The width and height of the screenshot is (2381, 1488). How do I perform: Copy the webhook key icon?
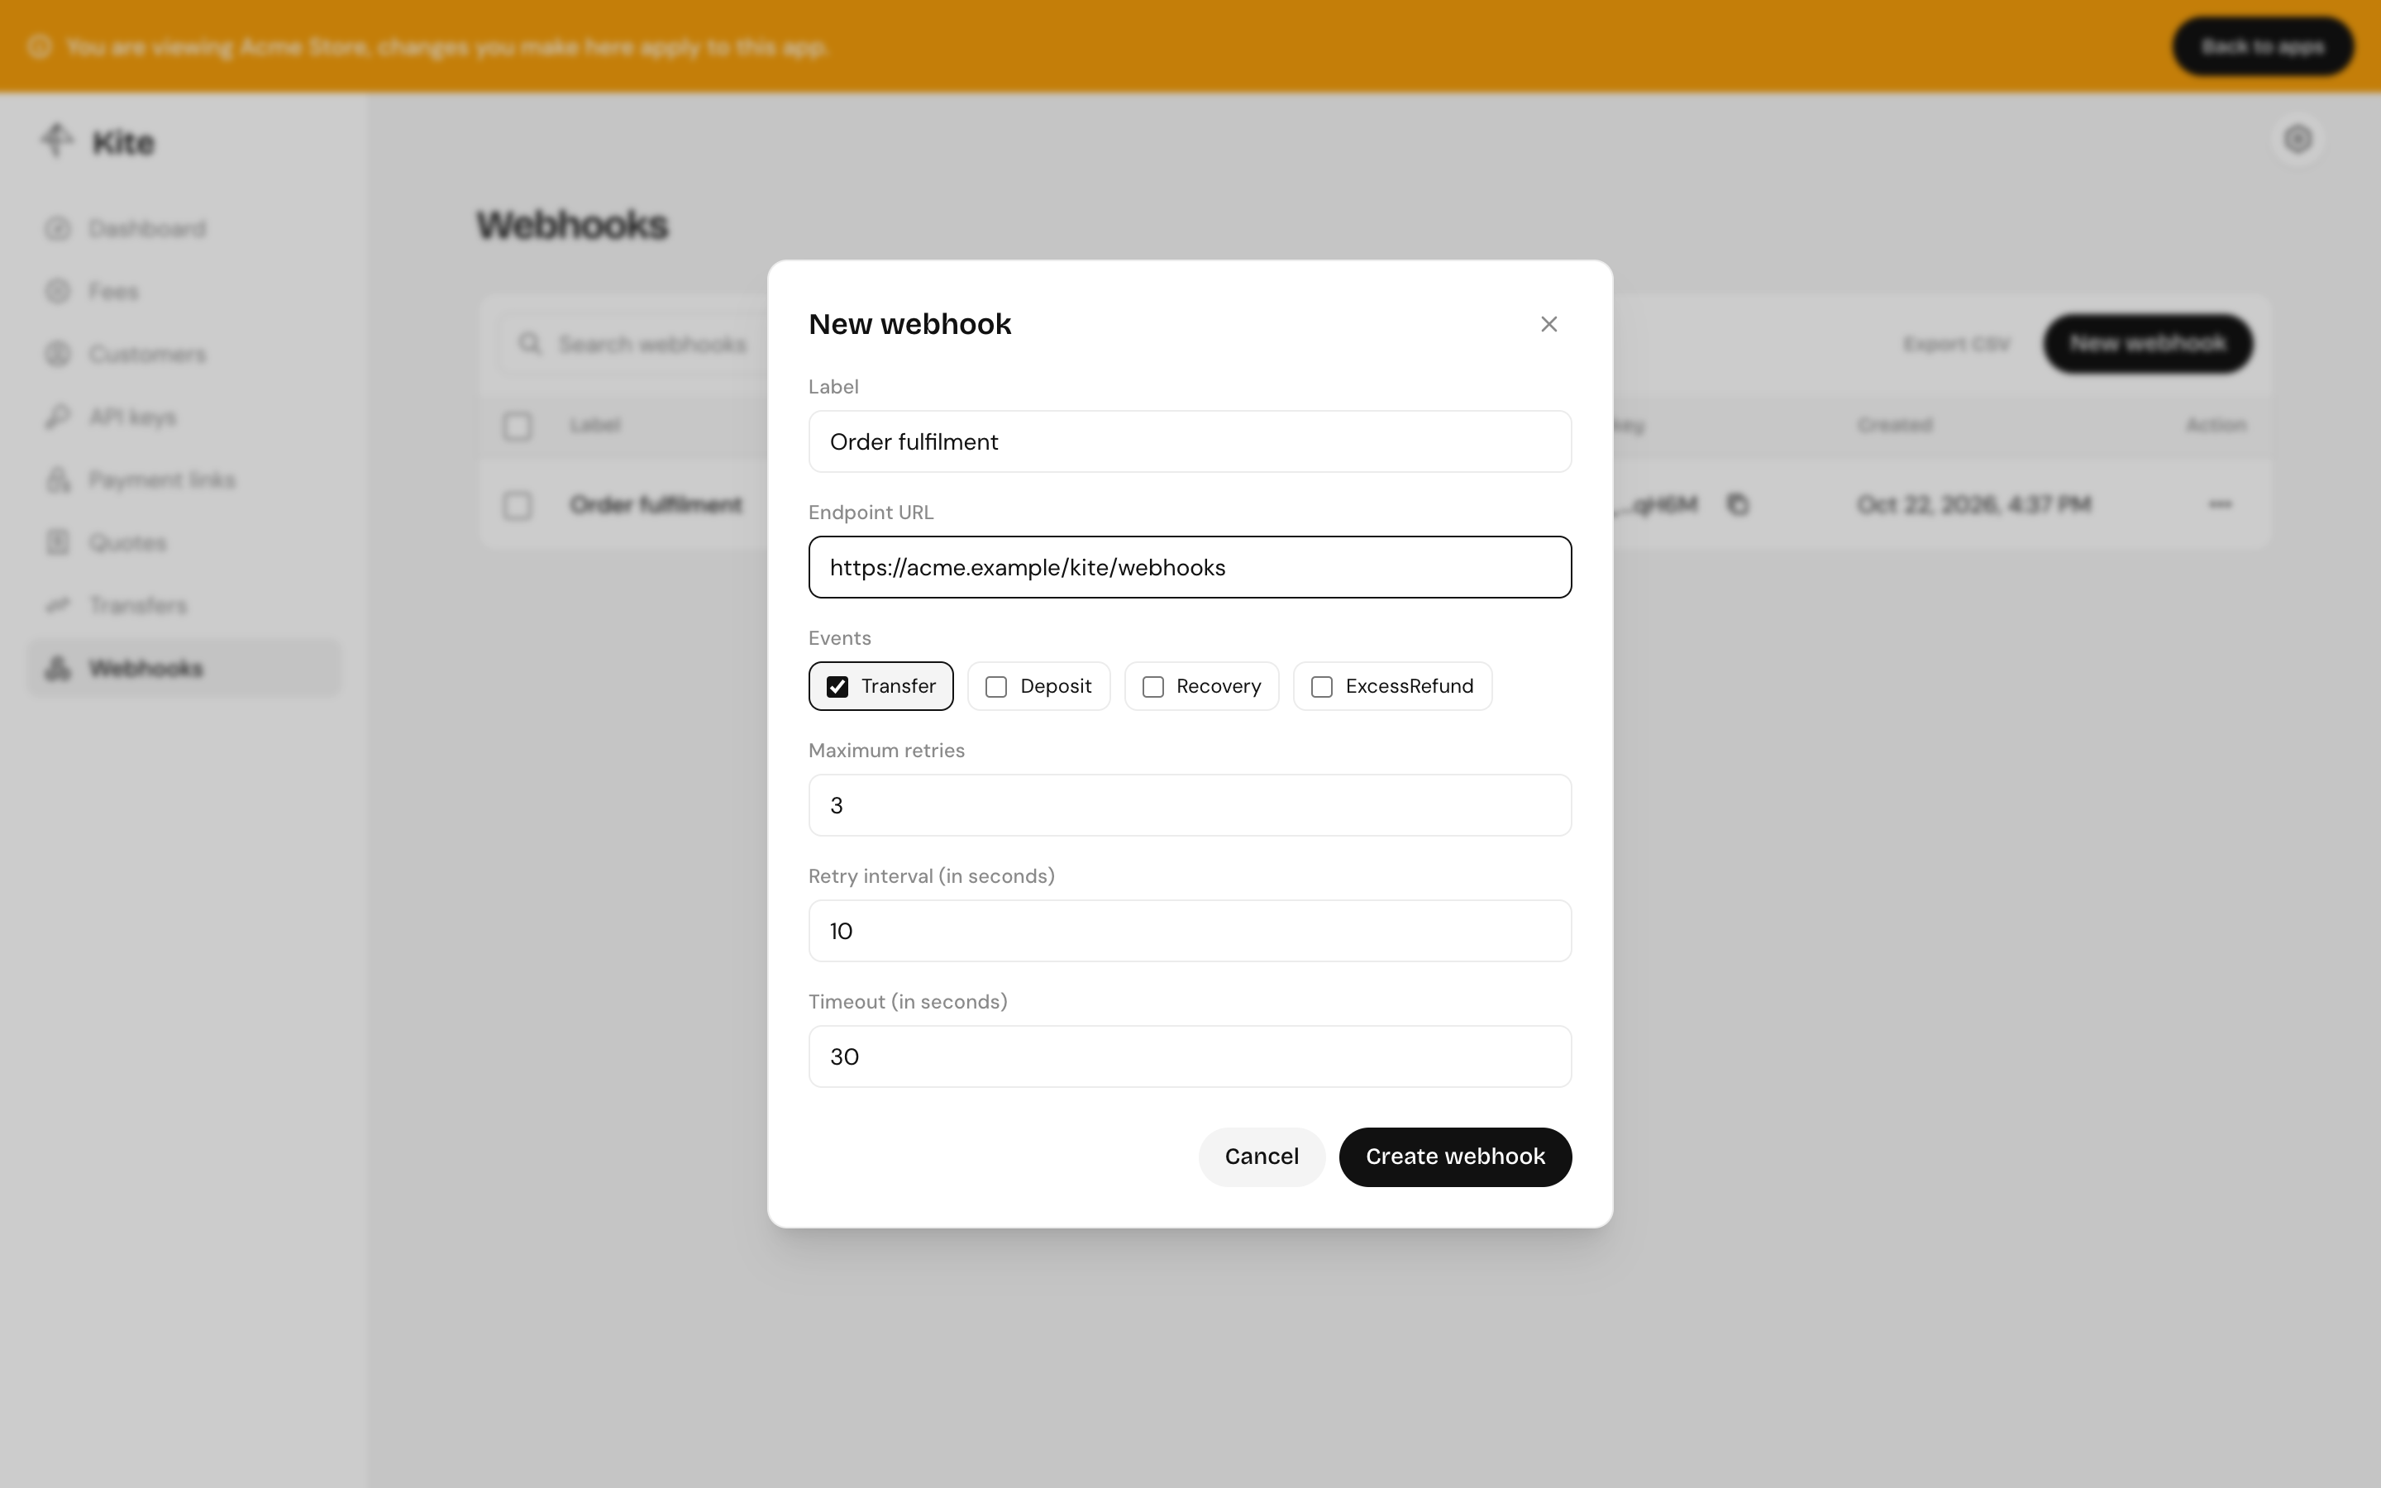point(1738,505)
